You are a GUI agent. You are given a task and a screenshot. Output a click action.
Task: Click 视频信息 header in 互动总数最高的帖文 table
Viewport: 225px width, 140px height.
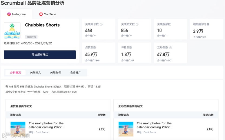pos(124,115)
